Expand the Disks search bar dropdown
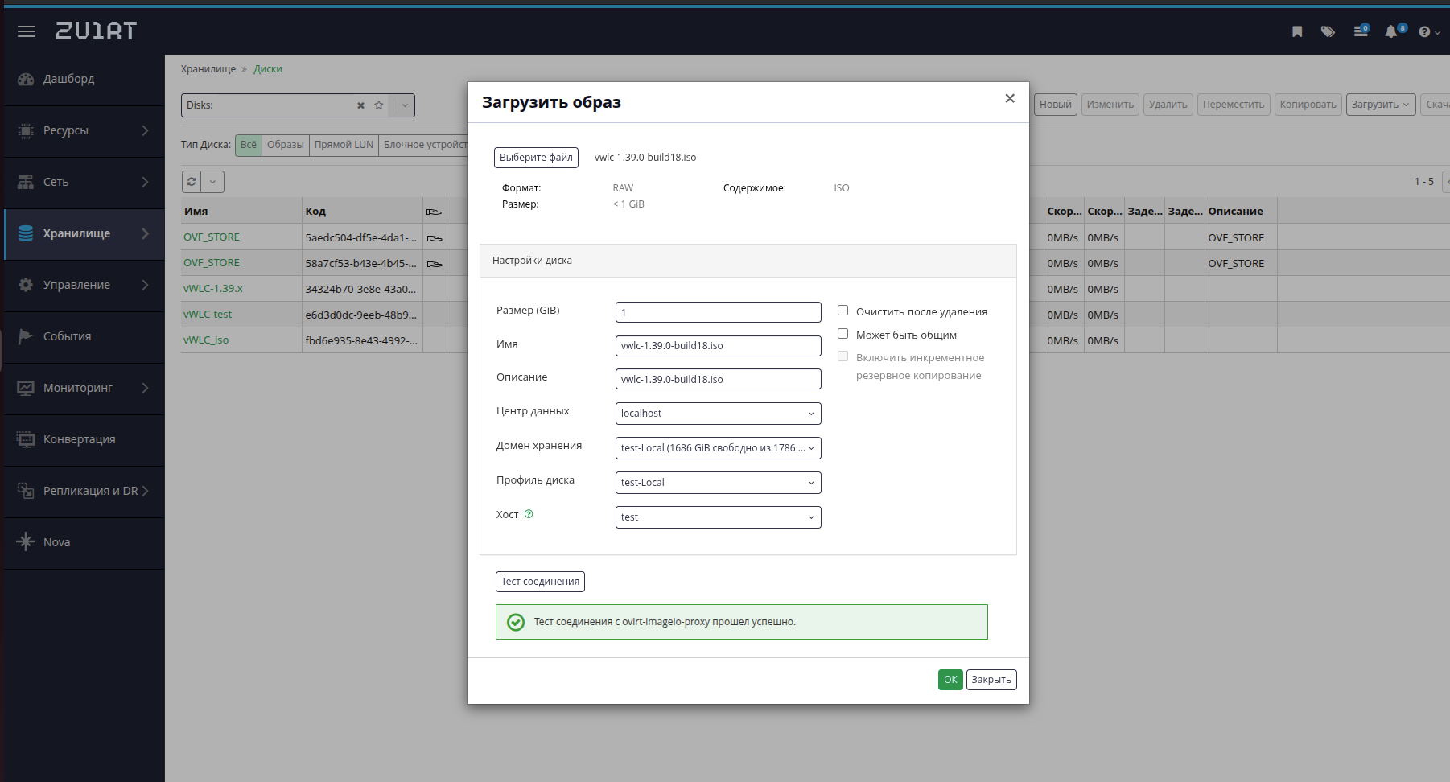Screen dimensions: 1450x782 [x=405, y=105]
